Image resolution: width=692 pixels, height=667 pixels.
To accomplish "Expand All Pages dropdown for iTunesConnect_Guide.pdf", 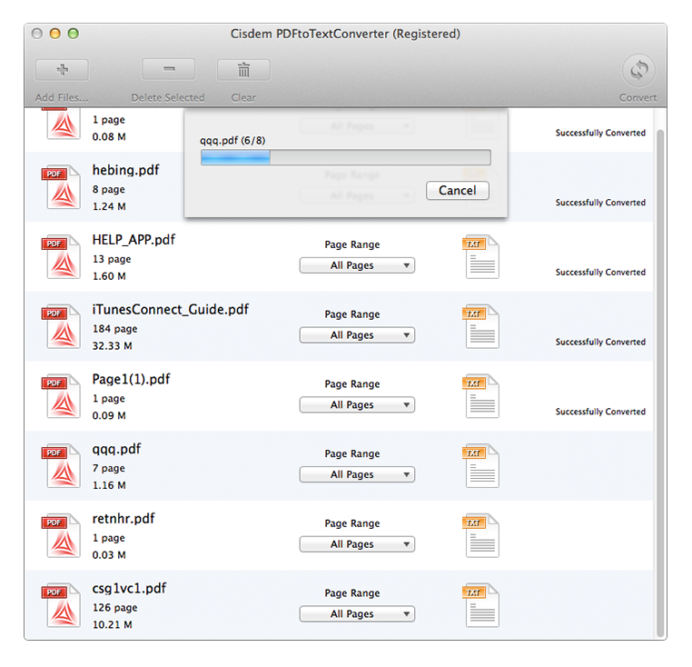I will 357,335.
